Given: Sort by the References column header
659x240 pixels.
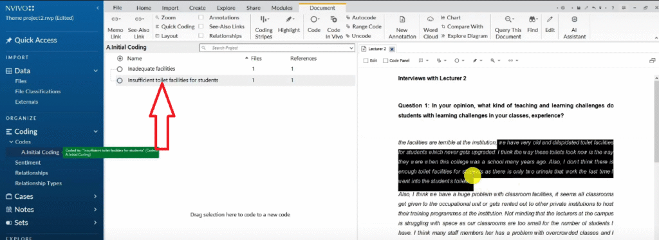Looking at the screenshot, I should [303, 59].
